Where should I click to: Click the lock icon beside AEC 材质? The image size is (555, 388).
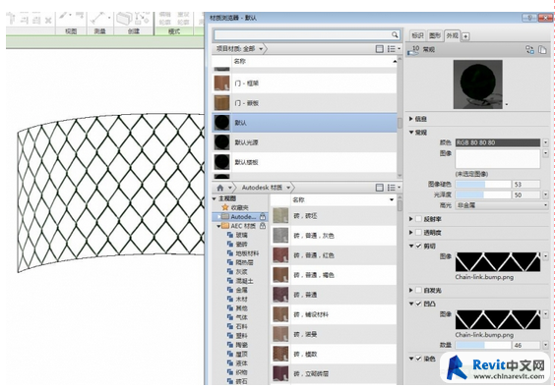263,226
